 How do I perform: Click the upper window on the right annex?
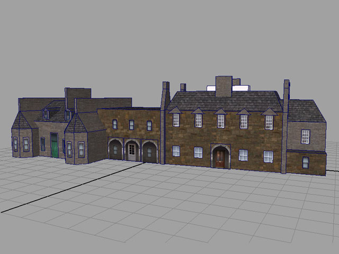point(306,136)
